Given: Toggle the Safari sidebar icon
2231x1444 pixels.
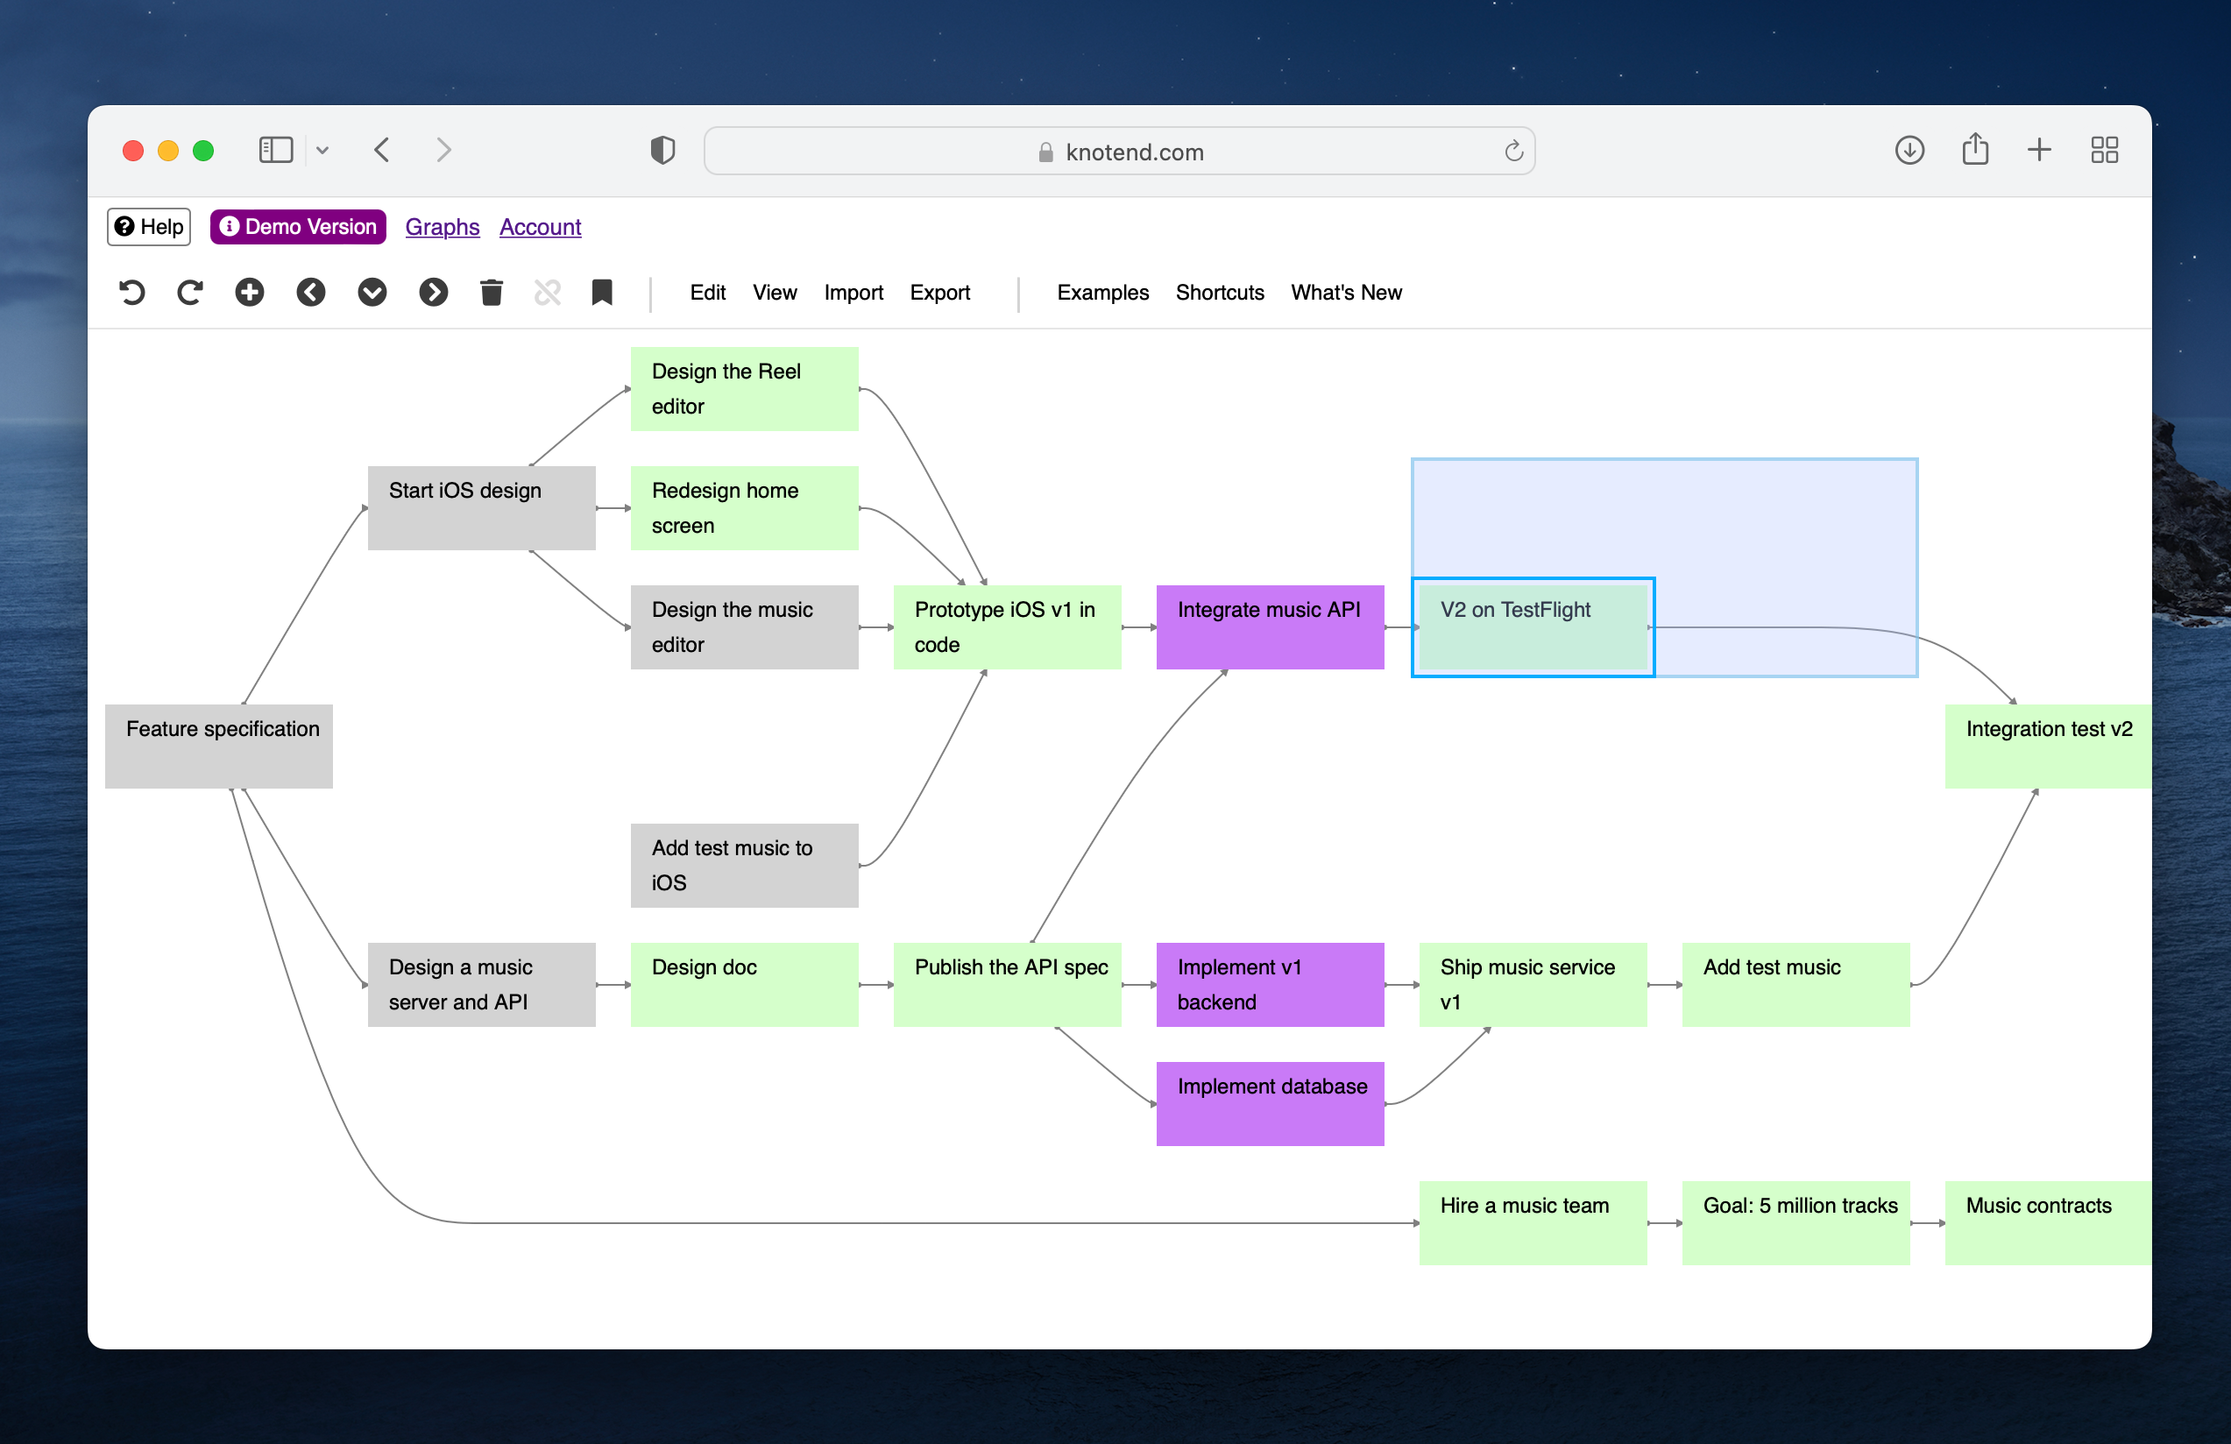Looking at the screenshot, I should [x=276, y=150].
